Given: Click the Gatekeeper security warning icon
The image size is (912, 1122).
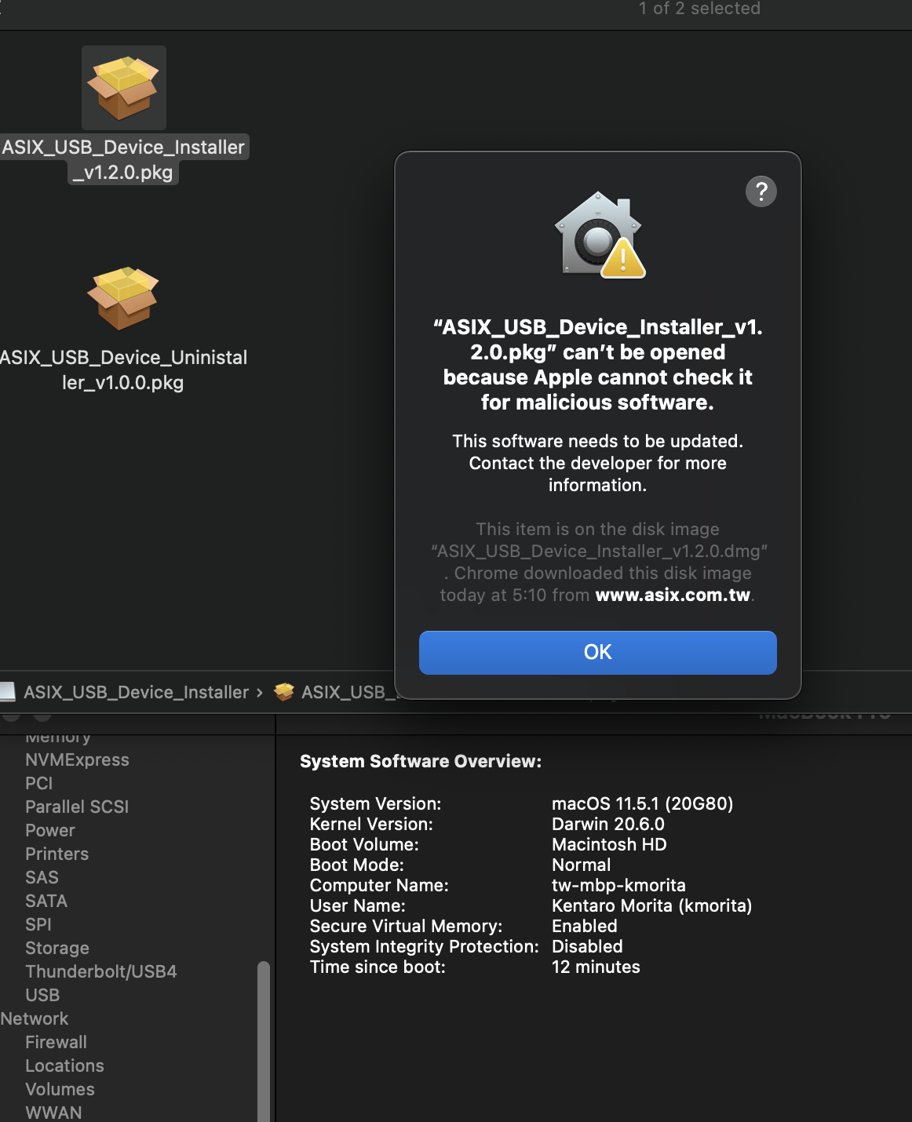Looking at the screenshot, I should 600,235.
